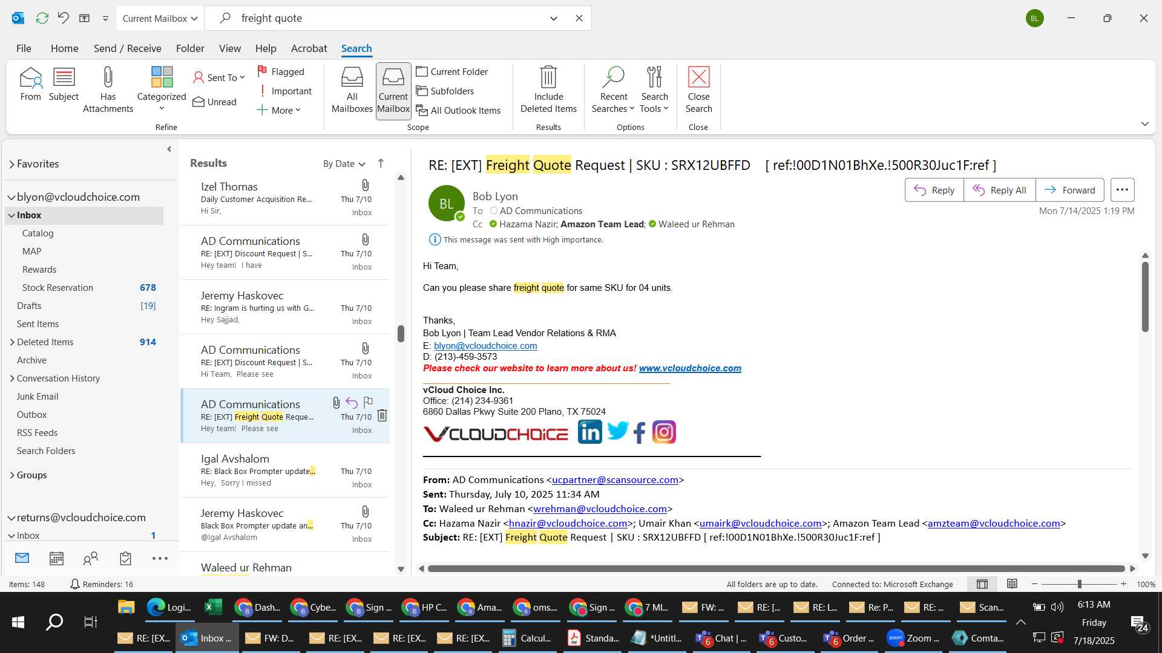Delete the selected AD Communications freight quote email
Screen dimensions: 1162x653
[x=382, y=415]
